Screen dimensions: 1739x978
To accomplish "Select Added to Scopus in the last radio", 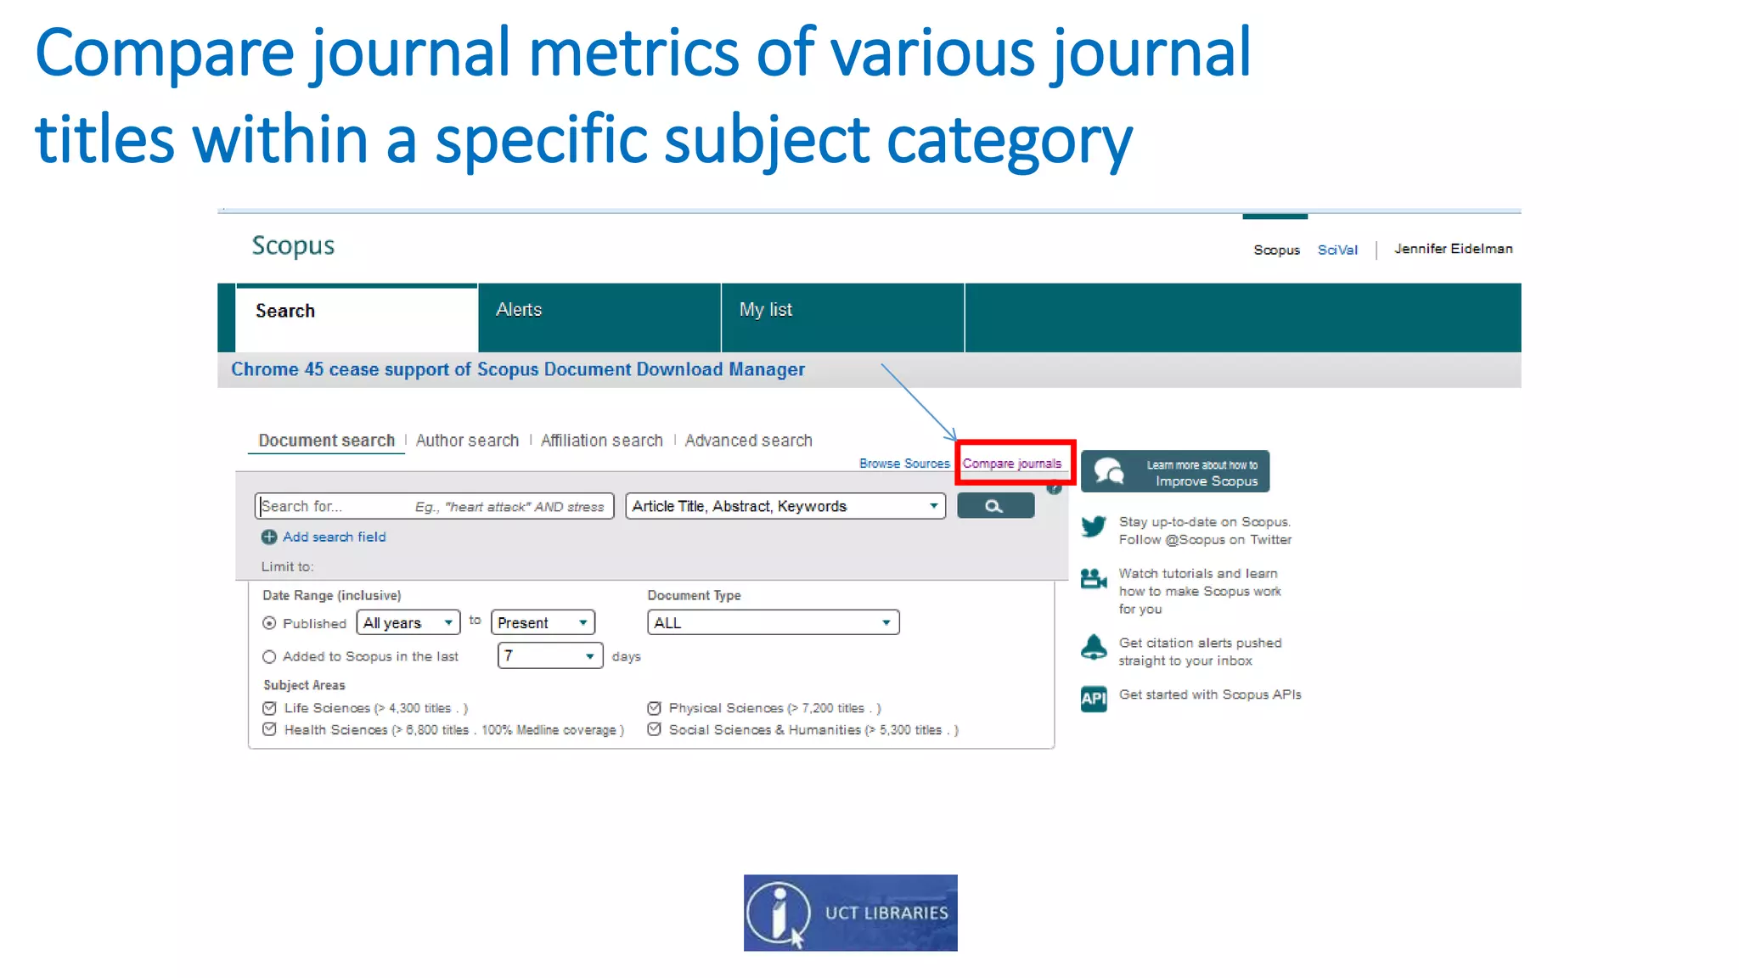I will point(269,656).
